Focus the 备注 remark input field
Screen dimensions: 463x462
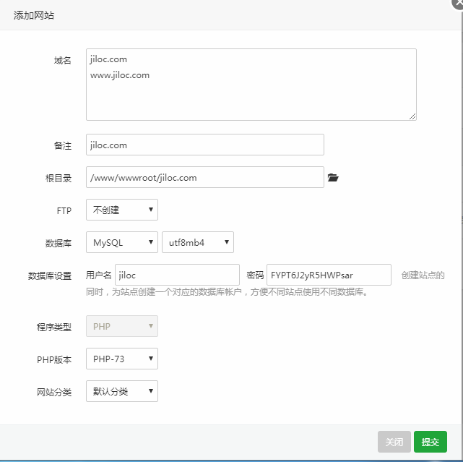pyautogui.click(x=205, y=145)
